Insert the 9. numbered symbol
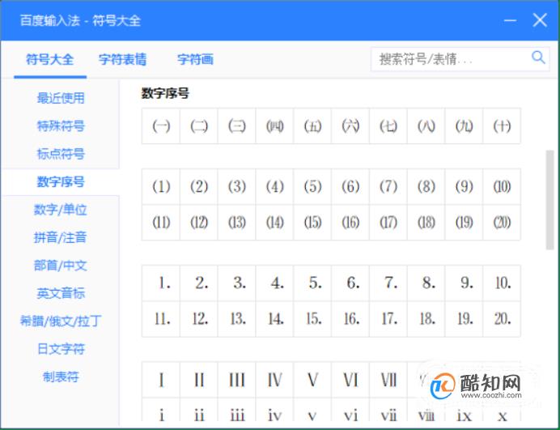Viewport: 560px width, 430px height. (x=464, y=283)
